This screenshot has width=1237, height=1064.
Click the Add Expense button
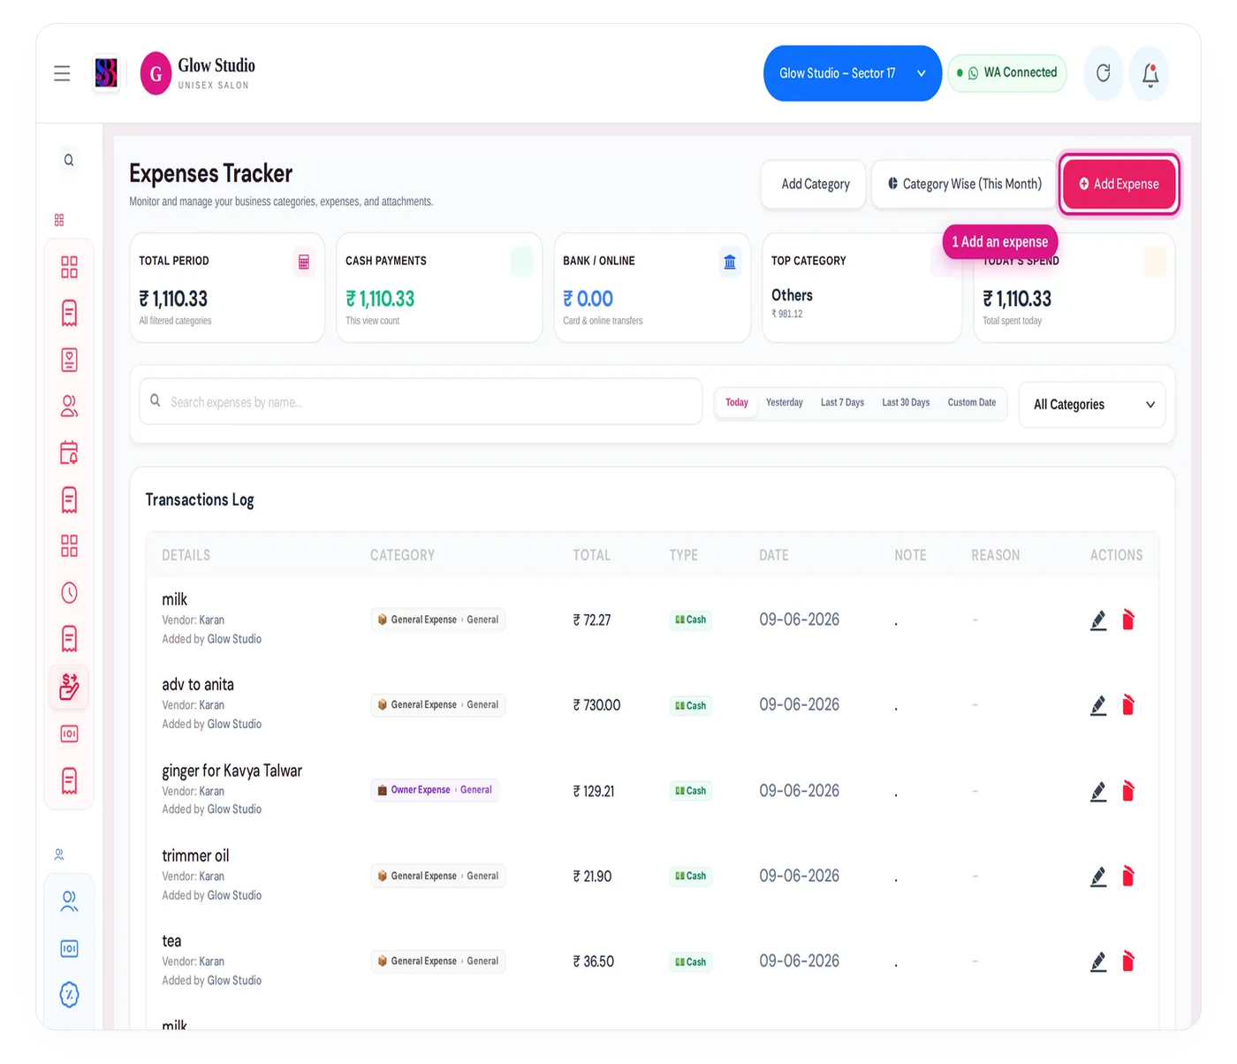click(x=1119, y=184)
